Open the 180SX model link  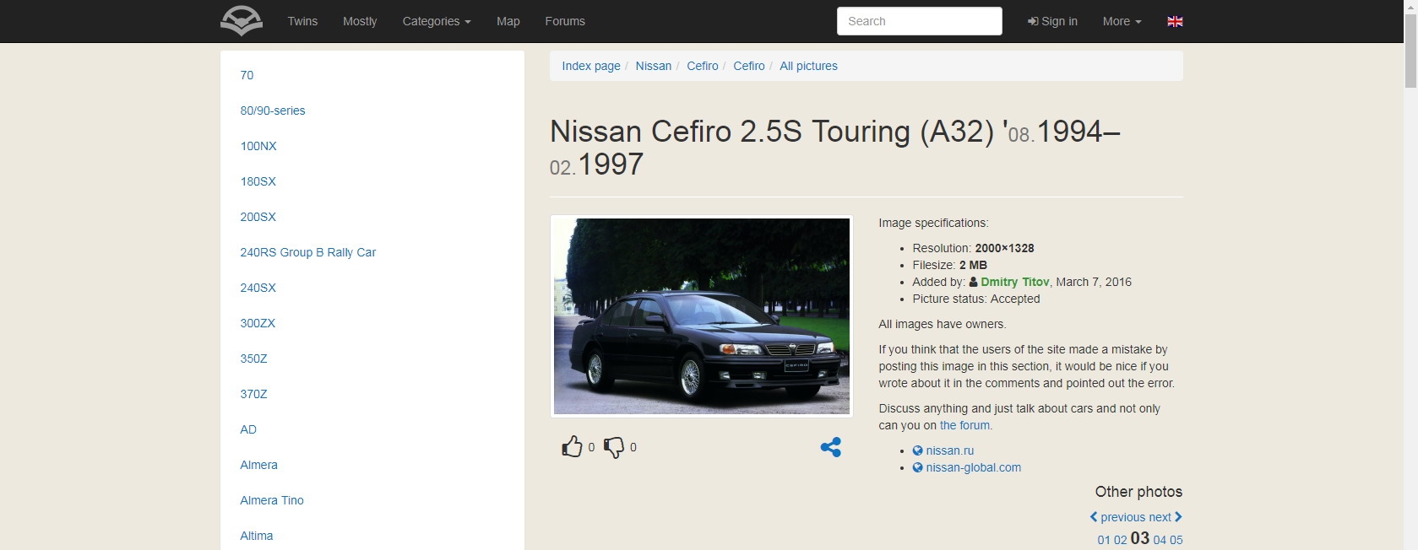pos(258,181)
